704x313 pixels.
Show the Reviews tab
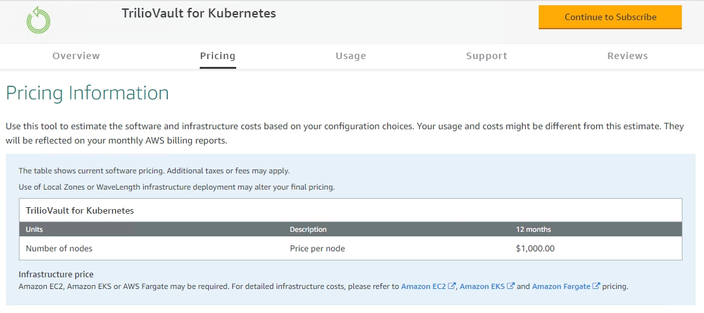point(627,56)
